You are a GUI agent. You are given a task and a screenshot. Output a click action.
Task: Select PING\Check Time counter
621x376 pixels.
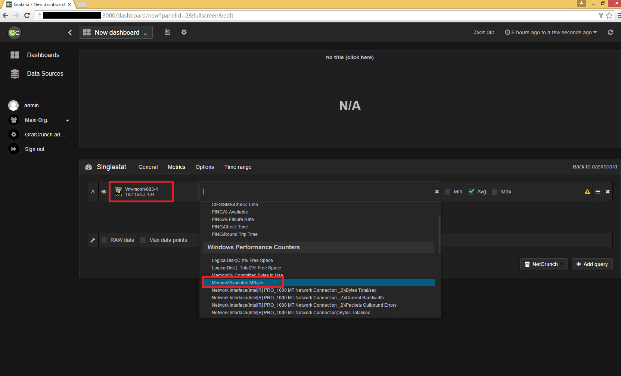pyautogui.click(x=230, y=227)
